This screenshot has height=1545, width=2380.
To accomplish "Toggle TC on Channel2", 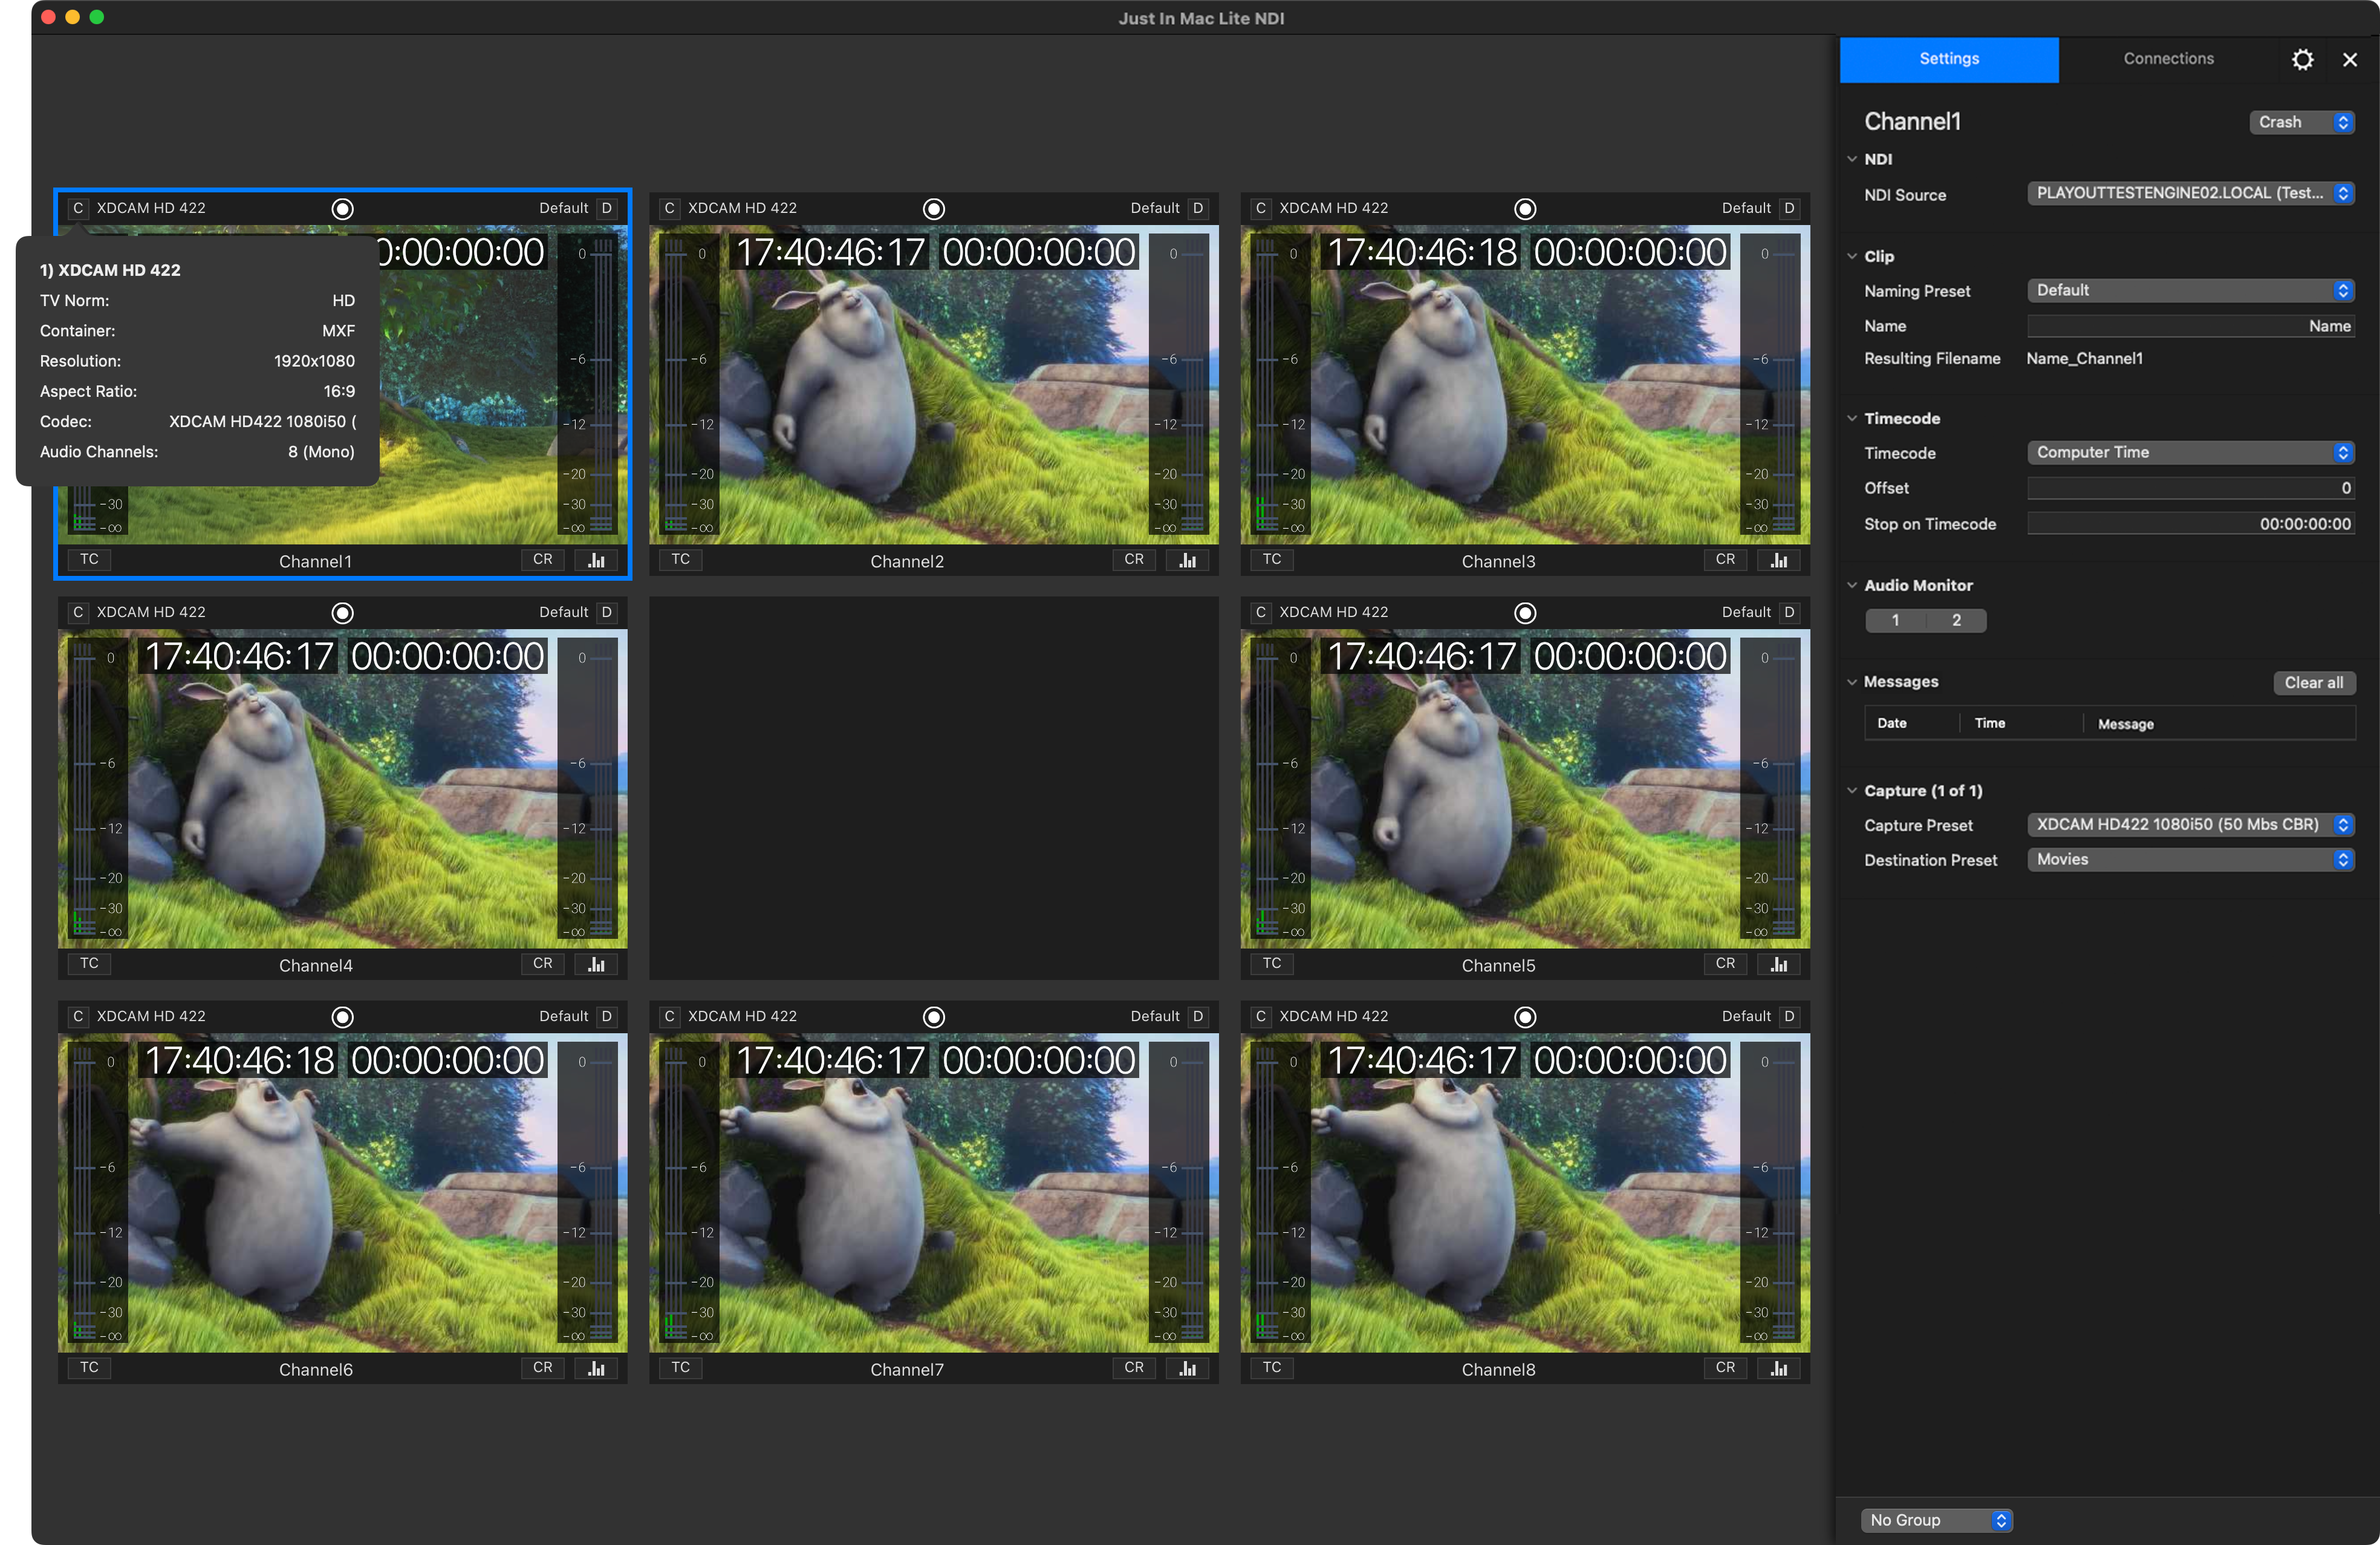I will [680, 560].
